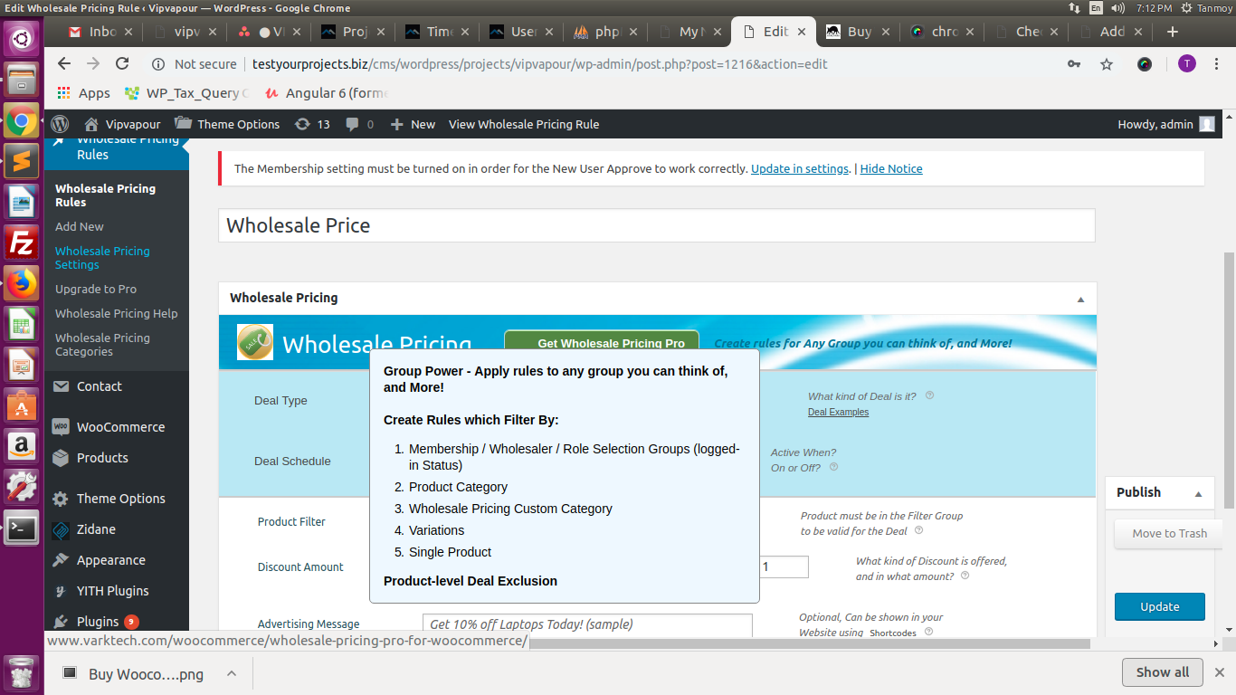
Task: Close the downloads bar
Action: tap(1219, 672)
